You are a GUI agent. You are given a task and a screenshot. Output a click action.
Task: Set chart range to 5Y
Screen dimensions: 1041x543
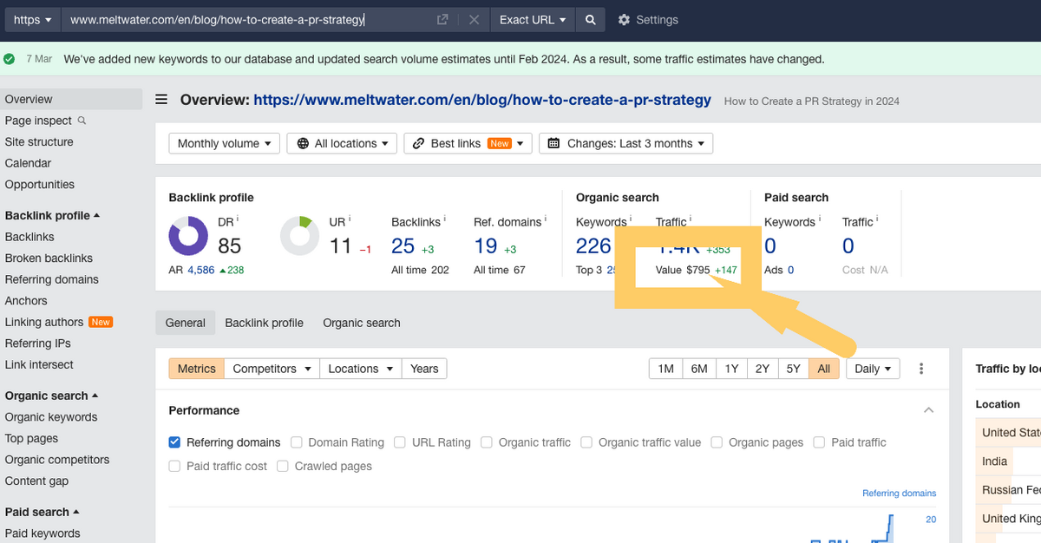[794, 369]
